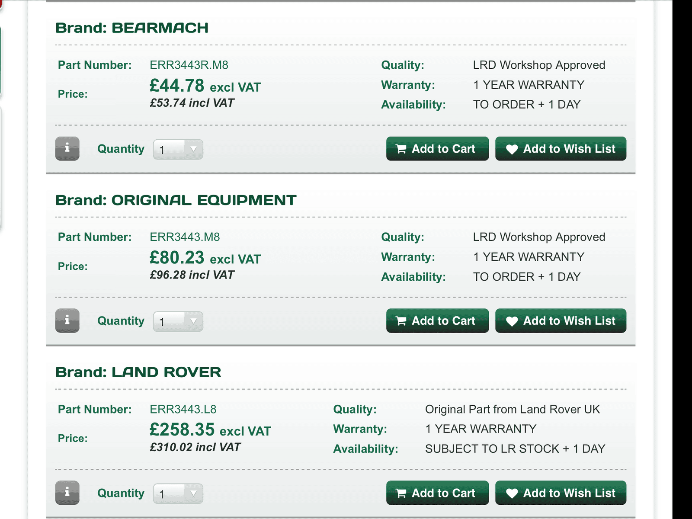The width and height of the screenshot is (692, 519).
Task: Click the £80.23 excl VAT price
Action: tap(205, 258)
